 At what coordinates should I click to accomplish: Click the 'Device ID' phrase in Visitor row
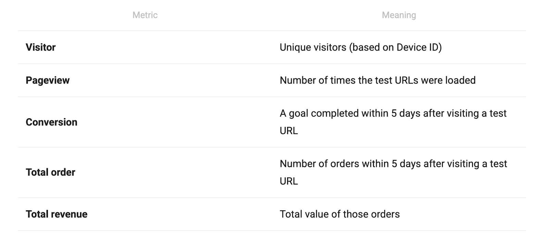418,47
